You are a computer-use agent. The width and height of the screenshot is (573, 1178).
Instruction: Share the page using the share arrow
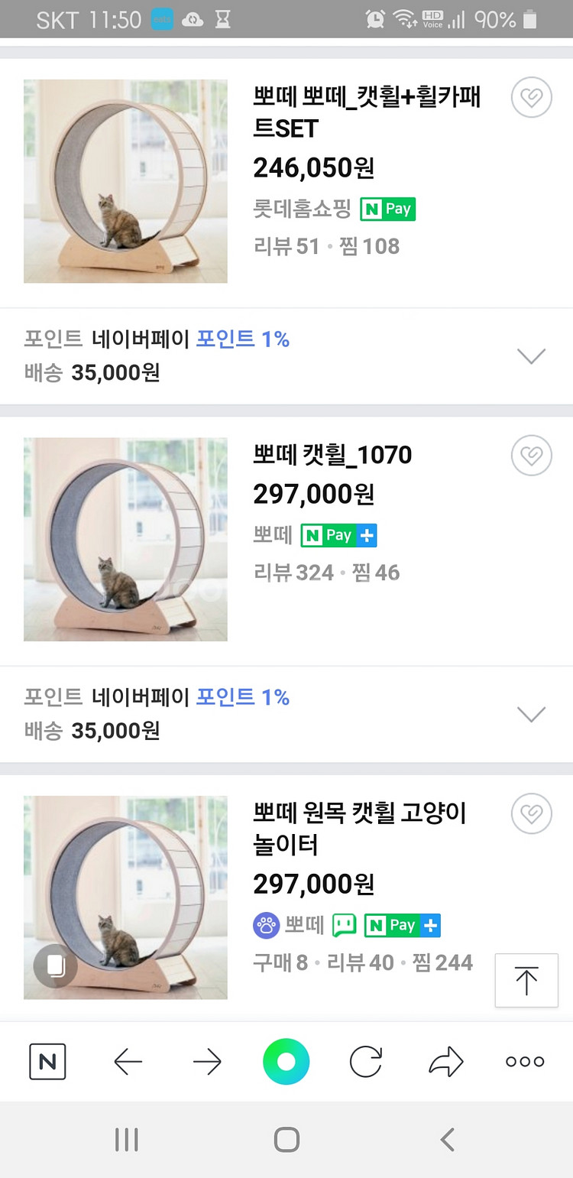coord(446,1061)
